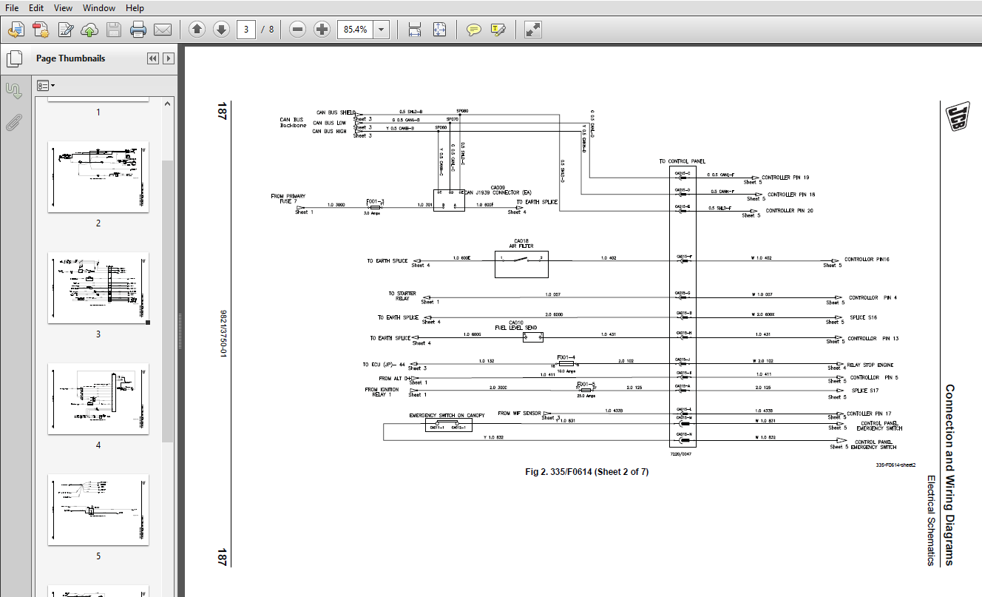Open Page Thumbnails pane icon in sidebar
Image resolution: width=982 pixels, height=597 pixels.
13,58
